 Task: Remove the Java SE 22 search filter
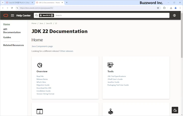coord(52,15)
